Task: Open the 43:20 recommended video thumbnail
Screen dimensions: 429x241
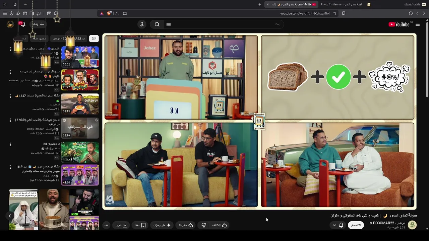Action: (80, 175)
